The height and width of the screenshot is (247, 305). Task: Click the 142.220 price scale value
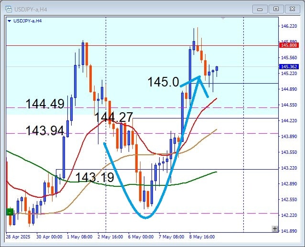point(289,215)
